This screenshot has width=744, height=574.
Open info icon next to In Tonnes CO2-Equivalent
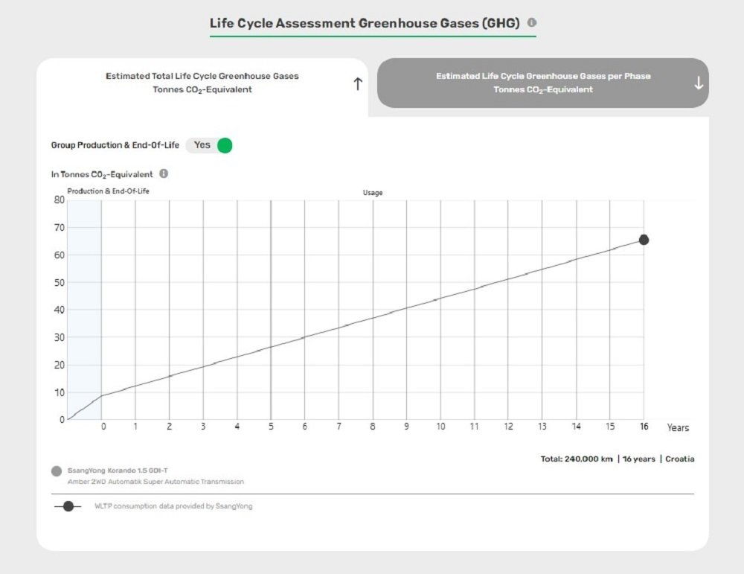click(x=164, y=173)
